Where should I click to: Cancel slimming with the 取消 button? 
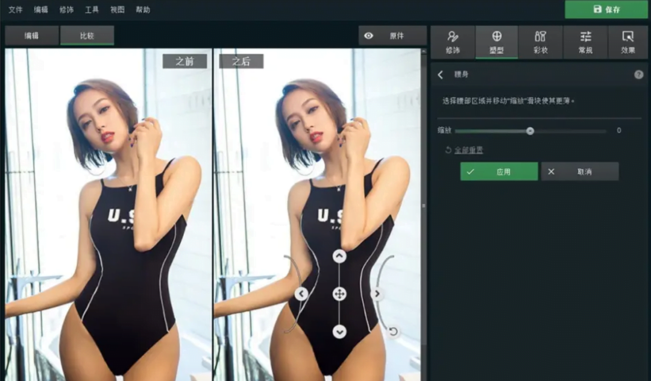[580, 171]
